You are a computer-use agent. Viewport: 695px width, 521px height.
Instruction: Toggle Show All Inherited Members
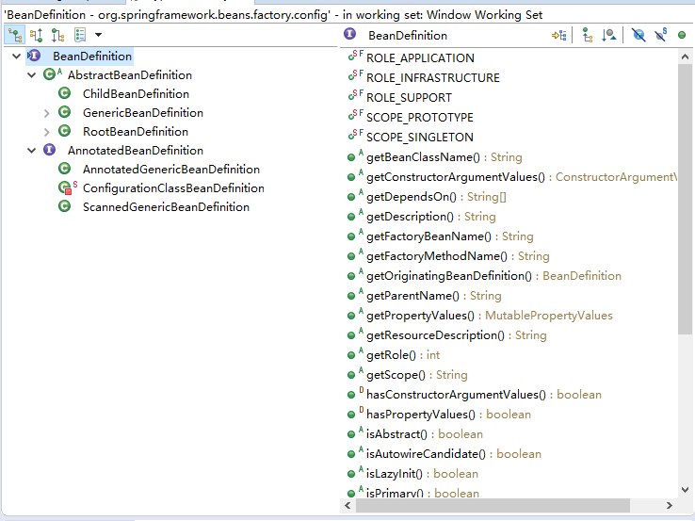pyautogui.click(x=588, y=35)
